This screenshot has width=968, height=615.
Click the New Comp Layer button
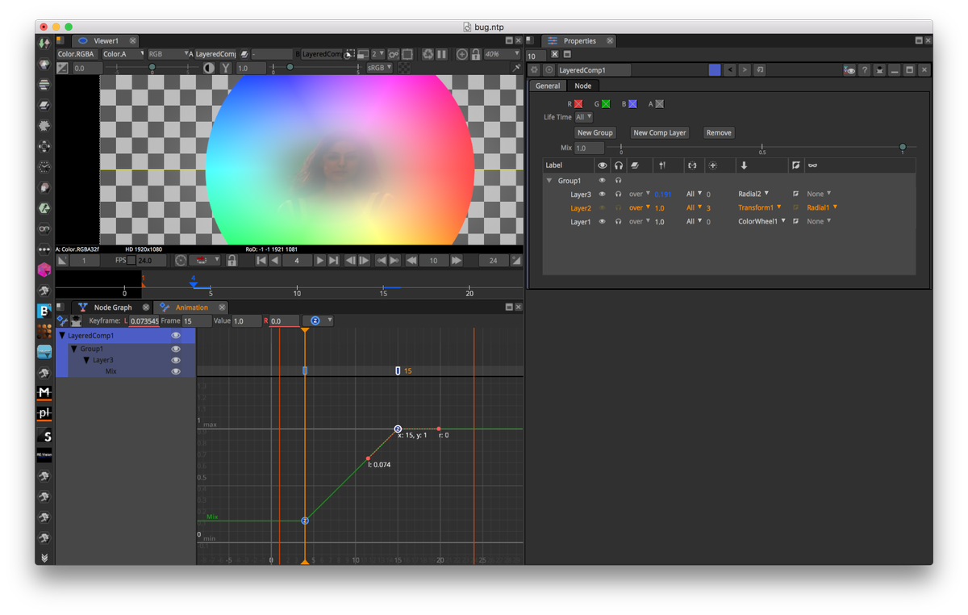[659, 132]
